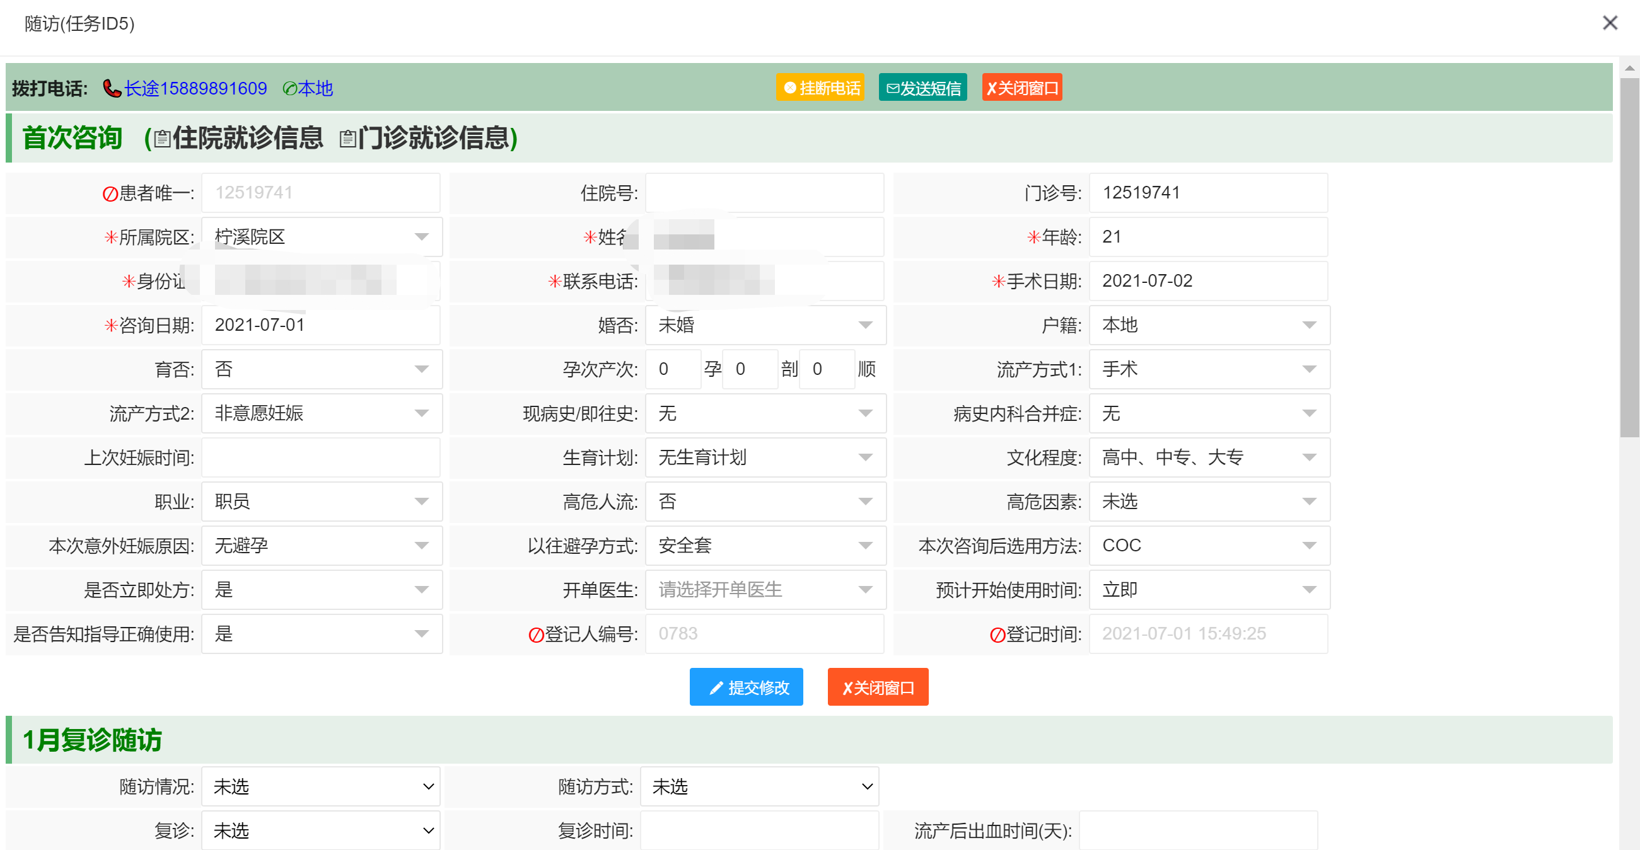Screen dimensions: 1640x850
Task: Click the count field before 剖
Action: pyautogui.click(x=750, y=369)
